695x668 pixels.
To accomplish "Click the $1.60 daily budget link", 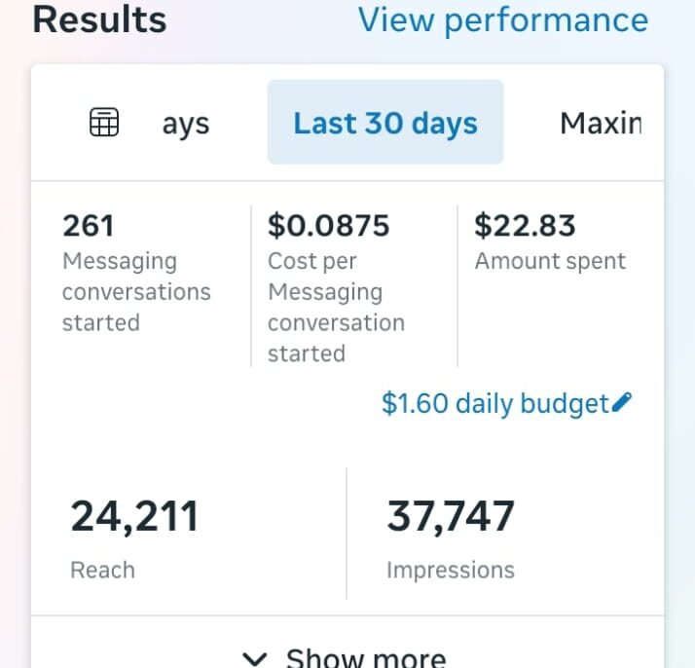I will (x=495, y=403).
